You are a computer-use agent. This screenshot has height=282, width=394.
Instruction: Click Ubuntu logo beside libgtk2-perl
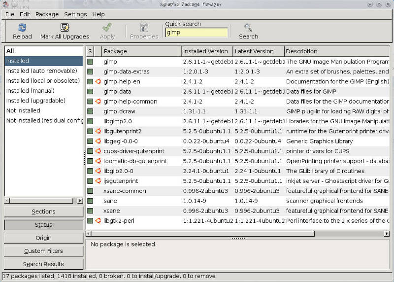(98, 220)
